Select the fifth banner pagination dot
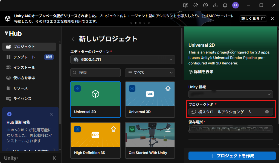 pyautogui.click(x=149, y=23)
